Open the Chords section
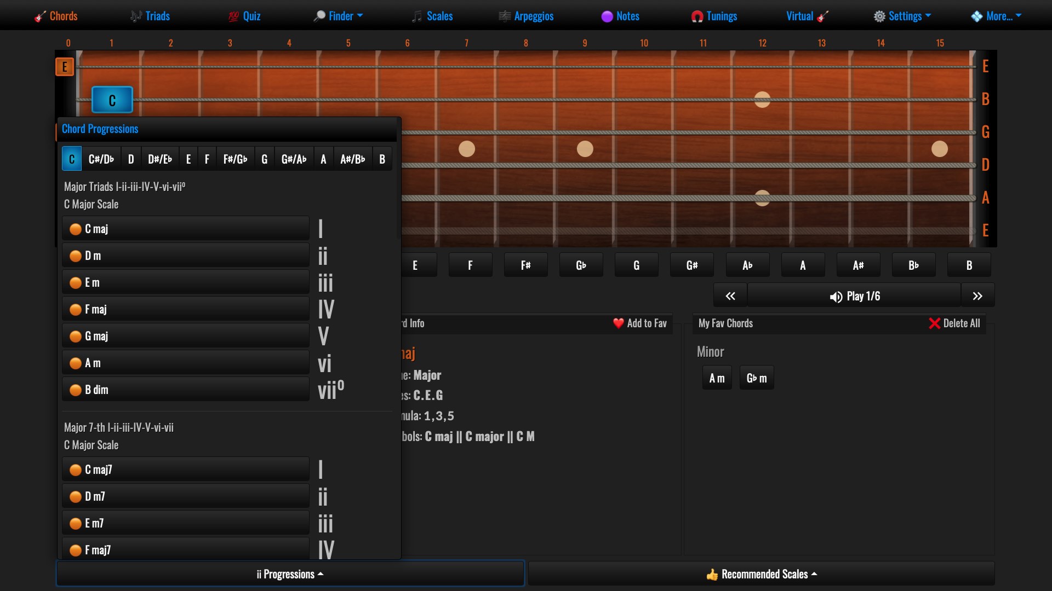Viewport: 1052px width, 591px height. [x=56, y=16]
